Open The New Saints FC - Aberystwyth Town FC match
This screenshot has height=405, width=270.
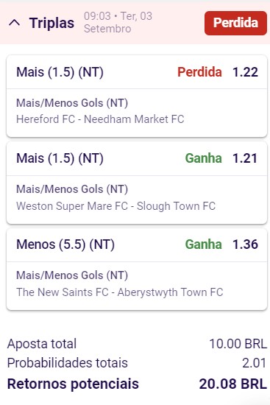click(x=120, y=292)
